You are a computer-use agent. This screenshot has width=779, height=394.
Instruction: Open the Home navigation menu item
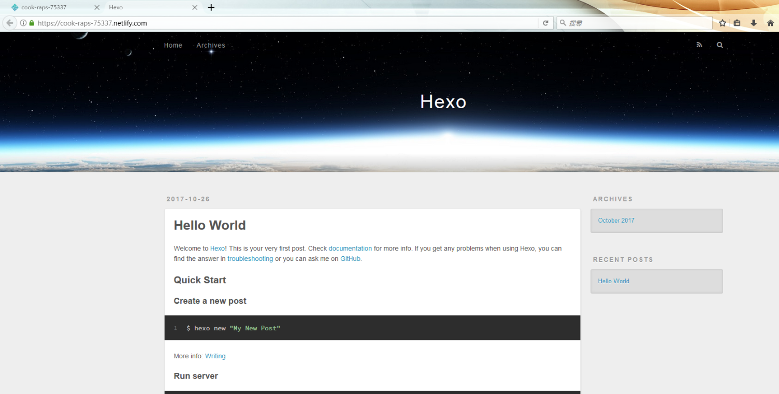pyautogui.click(x=173, y=45)
